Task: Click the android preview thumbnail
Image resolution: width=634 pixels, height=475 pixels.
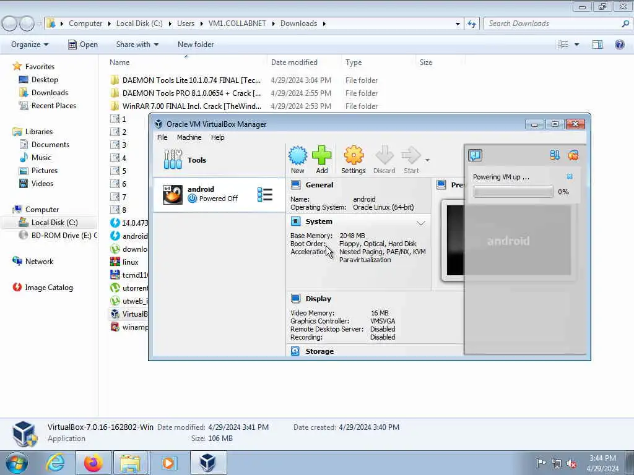Action: 509,241
